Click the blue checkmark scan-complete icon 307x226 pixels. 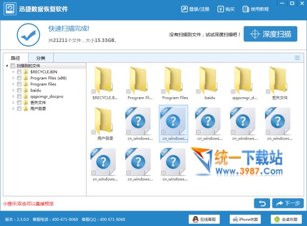coord(28,35)
